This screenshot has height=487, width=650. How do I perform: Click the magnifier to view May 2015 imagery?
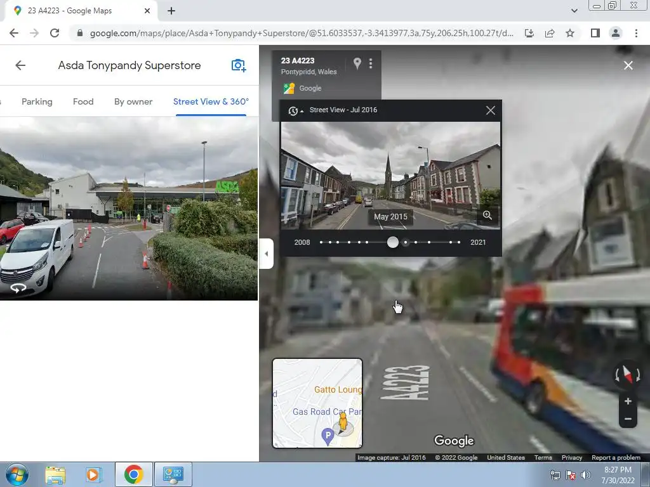tap(487, 216)
